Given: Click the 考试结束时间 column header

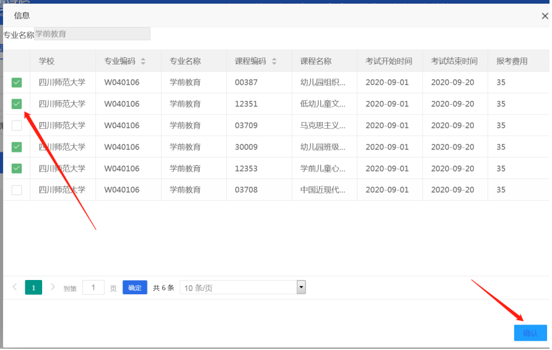Looking at the screenshot, I should (454, 61).
